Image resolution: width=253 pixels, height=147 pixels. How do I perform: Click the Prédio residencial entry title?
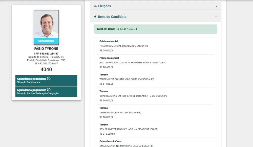pos(109,58)
